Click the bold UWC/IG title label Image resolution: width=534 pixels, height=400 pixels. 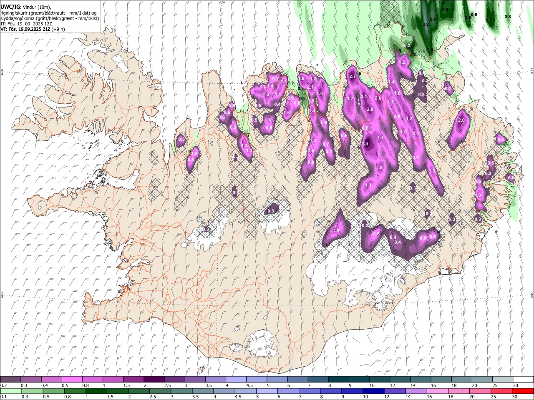10,7
